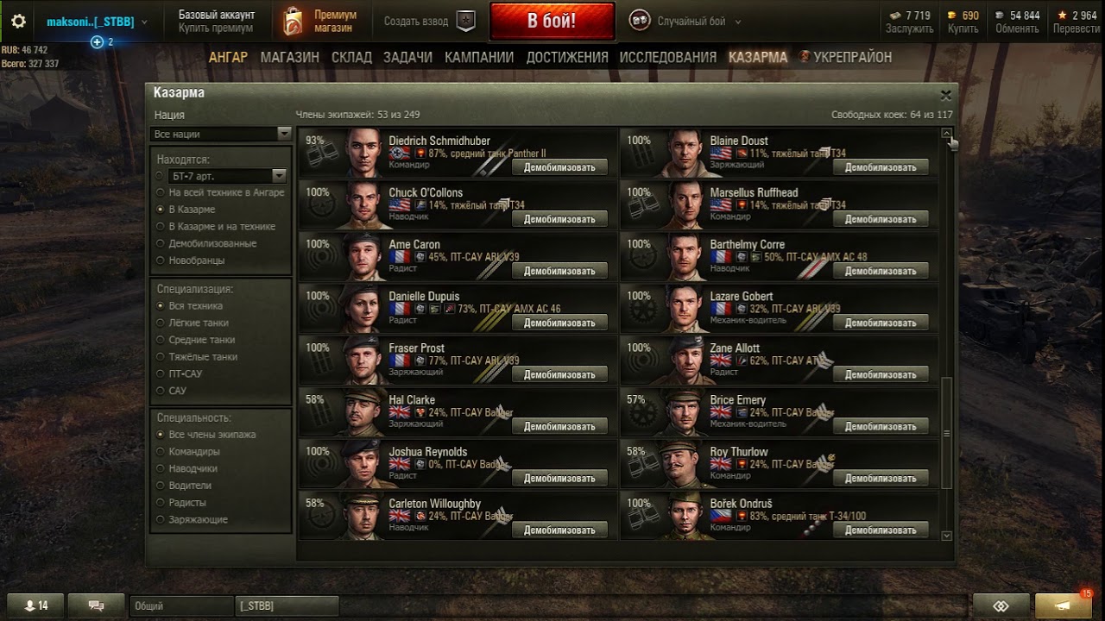Open settings via the gear icon
The image size is (1105, 621).
18,22
